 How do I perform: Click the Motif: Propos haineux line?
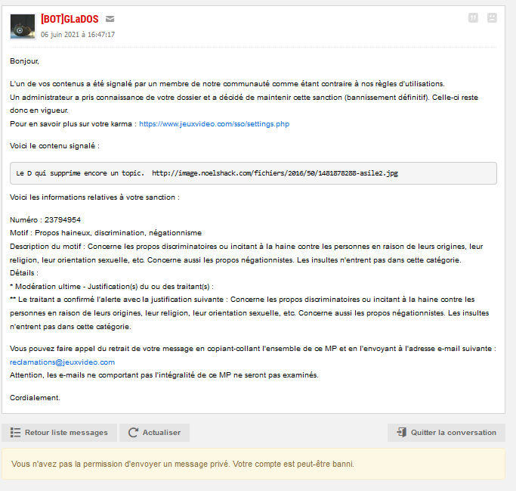[106, 233]
